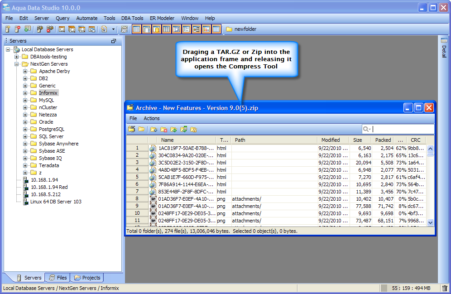This screenshot has width=451, height=294.
Task: Toggle the bar chart view button
Action: [206, 29]
